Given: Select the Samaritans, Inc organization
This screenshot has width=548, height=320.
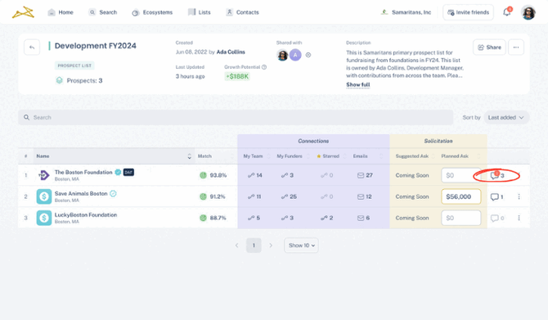Looking at the screenshot, I should 406,12.
